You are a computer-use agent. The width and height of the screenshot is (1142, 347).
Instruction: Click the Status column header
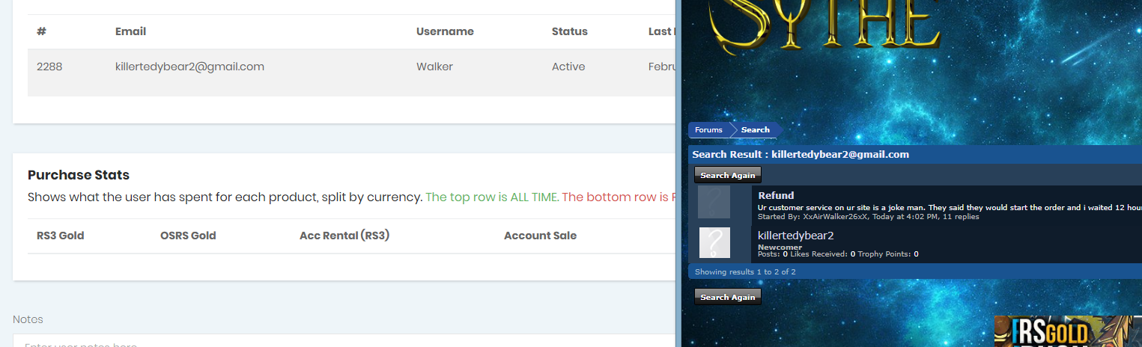570,31
